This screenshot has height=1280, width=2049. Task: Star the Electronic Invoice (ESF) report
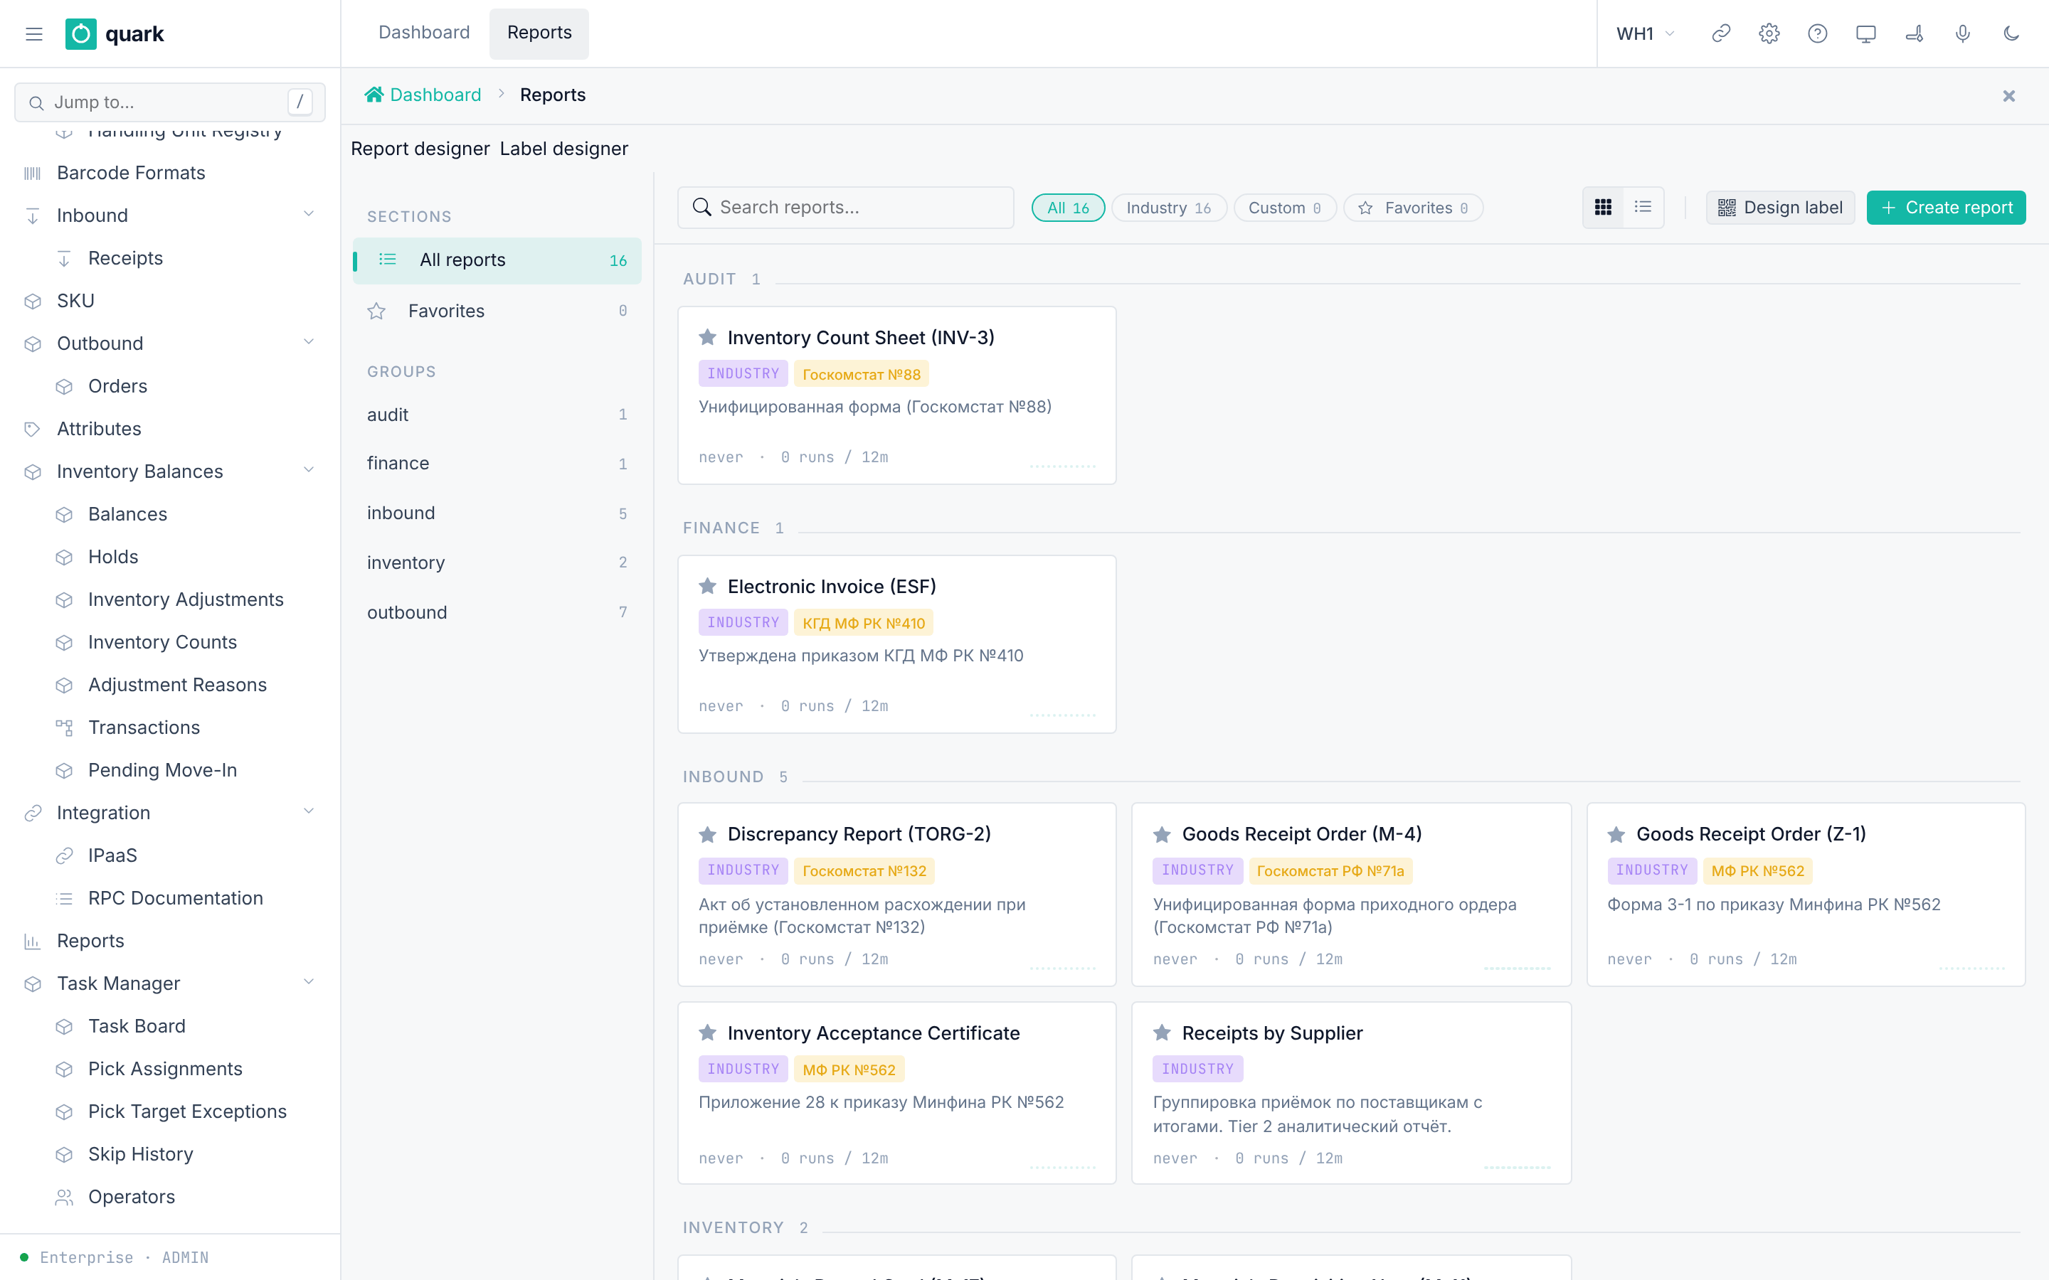click(x=708, y=587)
